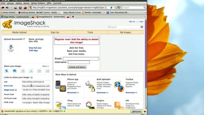Click the Google search input field
This screenshot has height=115, width=204.
(133, 8)
